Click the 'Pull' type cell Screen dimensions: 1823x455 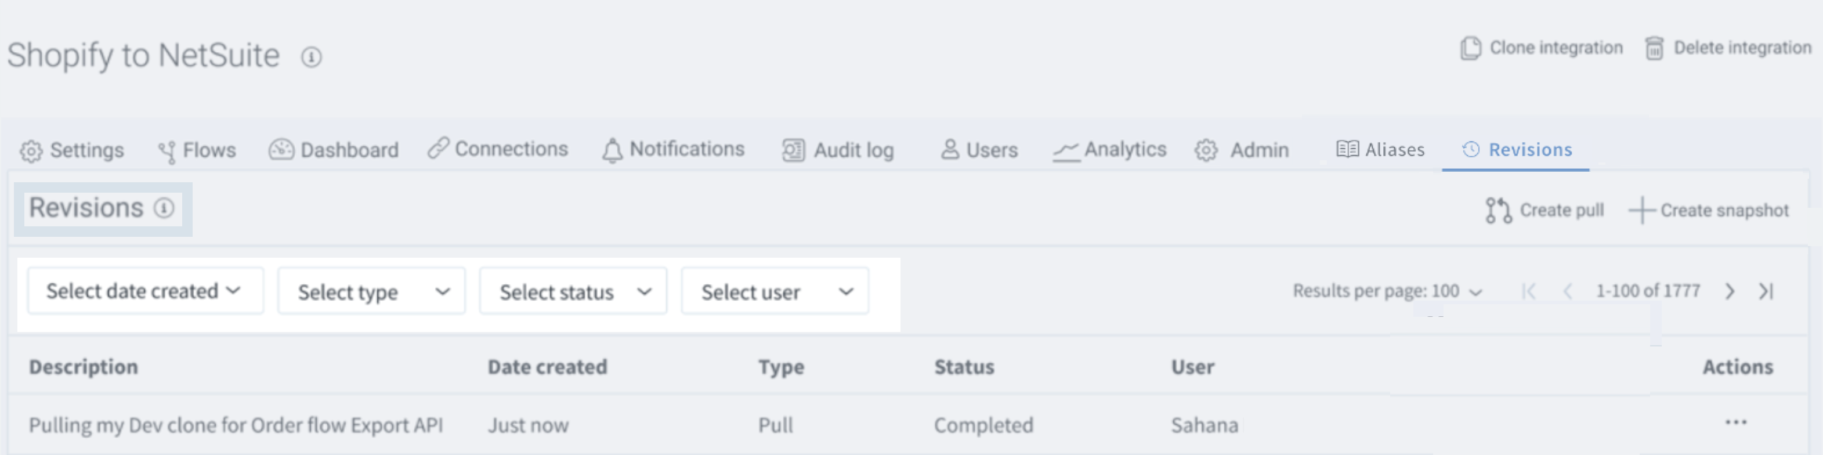click(776, 425)
